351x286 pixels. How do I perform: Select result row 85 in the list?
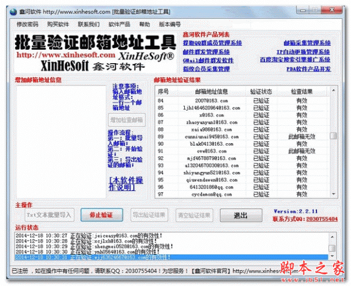[243, 108]
